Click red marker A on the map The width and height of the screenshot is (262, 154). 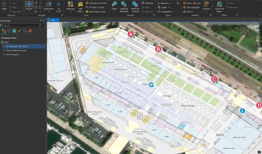click(130, 34)
